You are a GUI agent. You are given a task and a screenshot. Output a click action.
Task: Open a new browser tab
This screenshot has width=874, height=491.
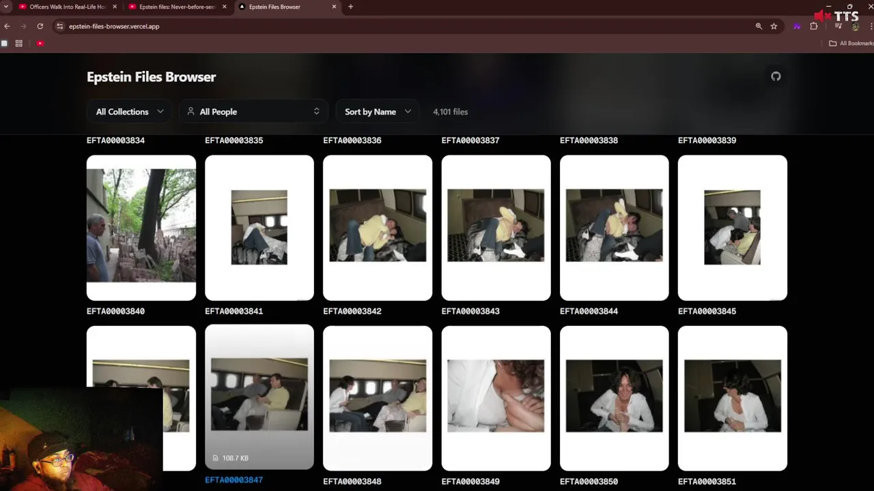click(350, 7)
